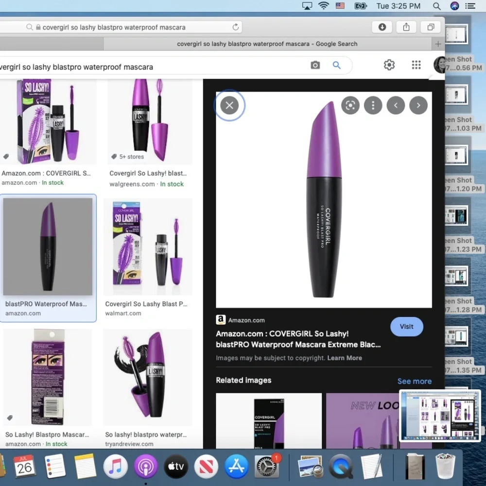Open the tryandreview.com blastpro thumbnail
This screenshot has width=486, height=486.
148,377
